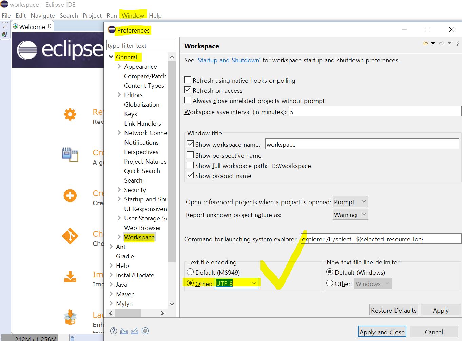Click the Help question mark icon in Preferences

tap(114, 331)
